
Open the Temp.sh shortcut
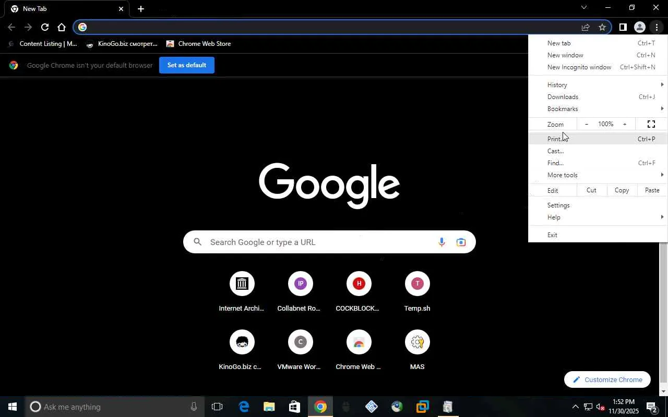click(417, 291)
